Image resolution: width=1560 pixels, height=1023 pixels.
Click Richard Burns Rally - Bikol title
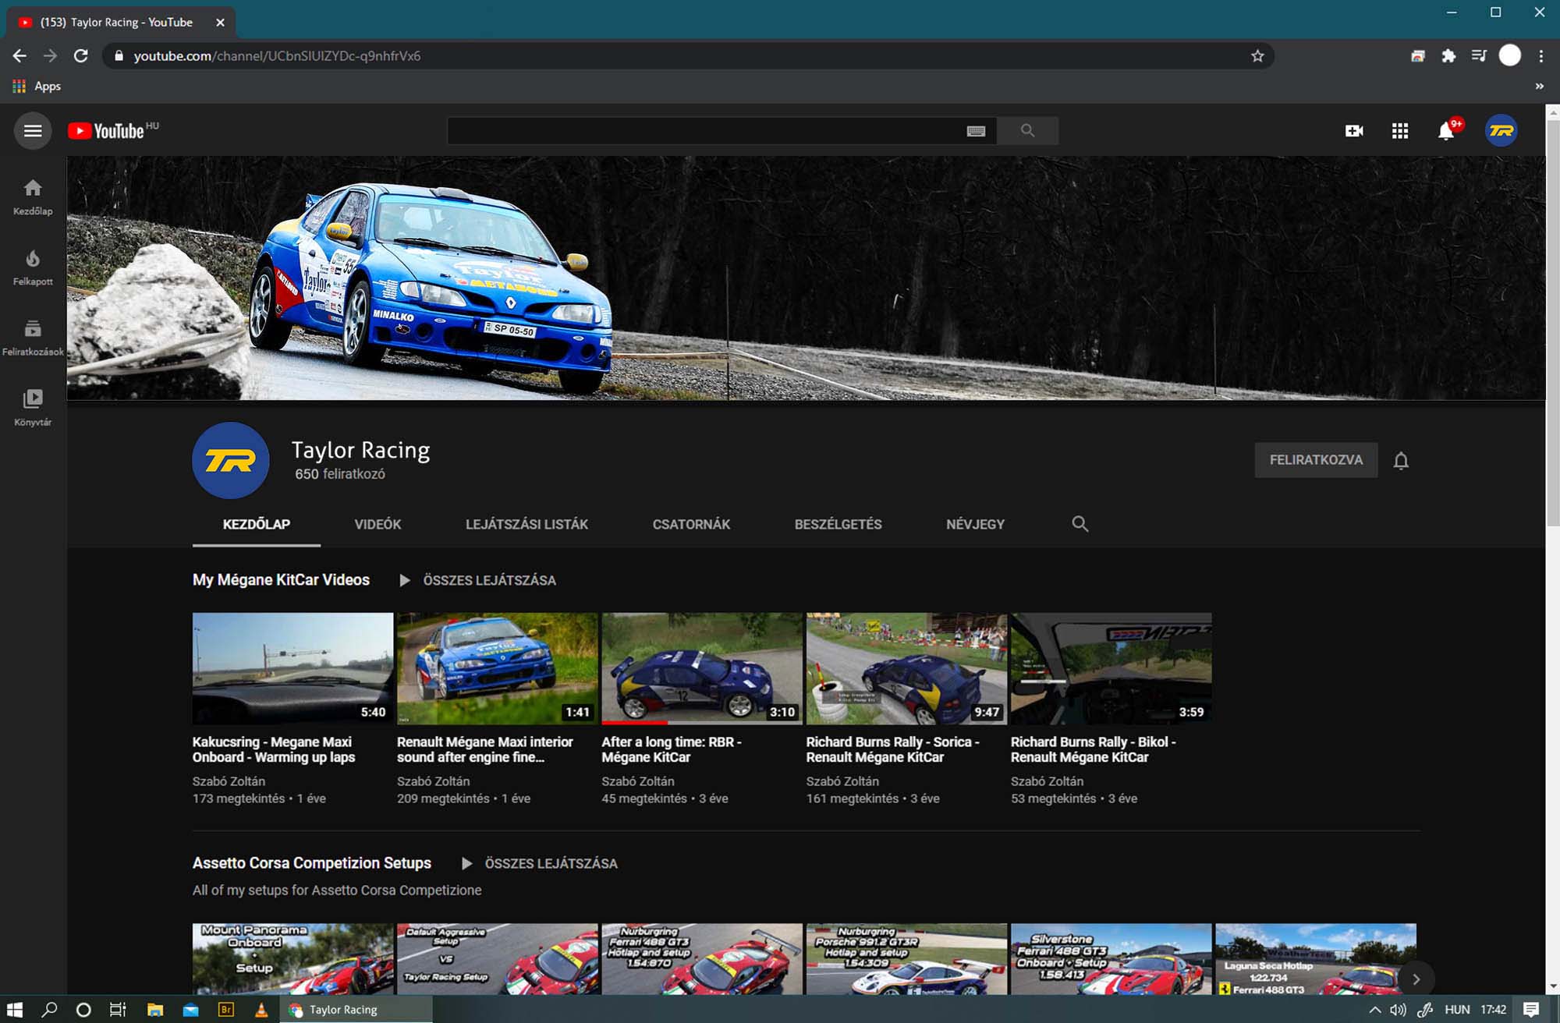point(1093,749)
